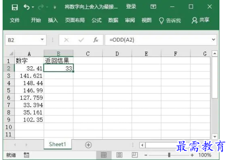Click the formula bar with =ODD(A2)
The image size is (229, 160).
(x=158, y=40)
